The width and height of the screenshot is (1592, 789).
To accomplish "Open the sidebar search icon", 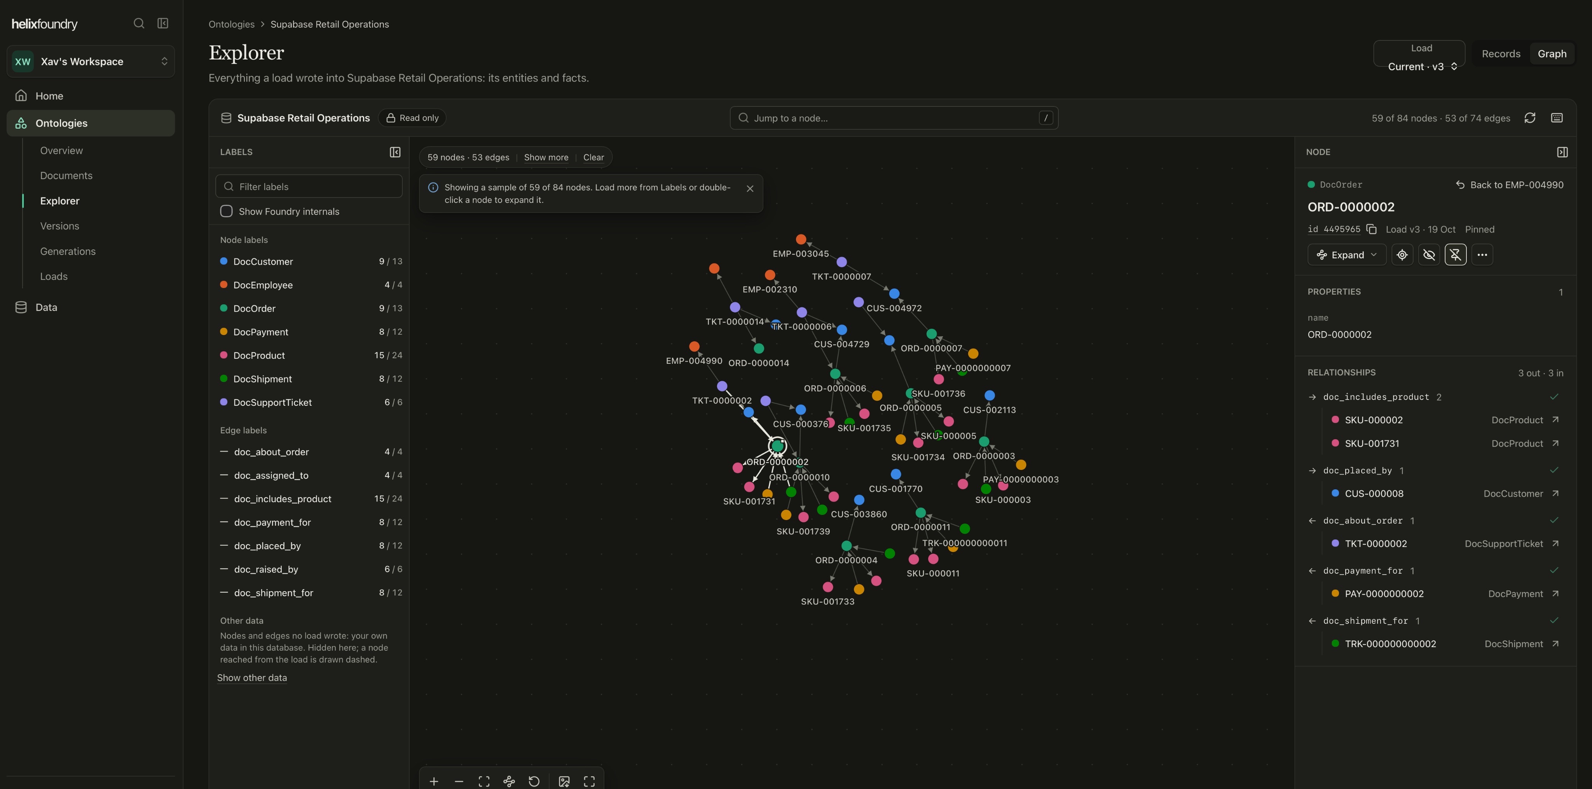I will coord(139,23).
